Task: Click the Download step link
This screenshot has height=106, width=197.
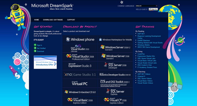Action: tap(40, 51)
